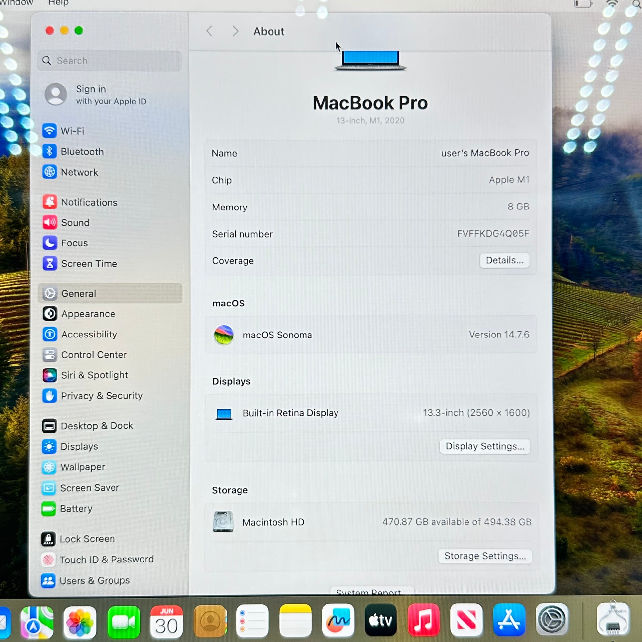Open Screen Saver settings
This screenshot has height=642, width=642.
[80, 488]
